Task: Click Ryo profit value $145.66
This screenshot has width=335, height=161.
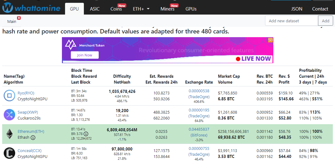Action: point(286,99)
